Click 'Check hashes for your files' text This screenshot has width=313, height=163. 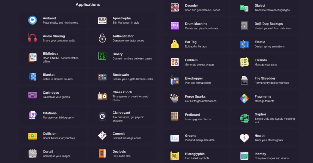59,138
